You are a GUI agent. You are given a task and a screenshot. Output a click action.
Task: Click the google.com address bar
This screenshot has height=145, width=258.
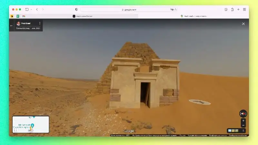pos(129,10)
